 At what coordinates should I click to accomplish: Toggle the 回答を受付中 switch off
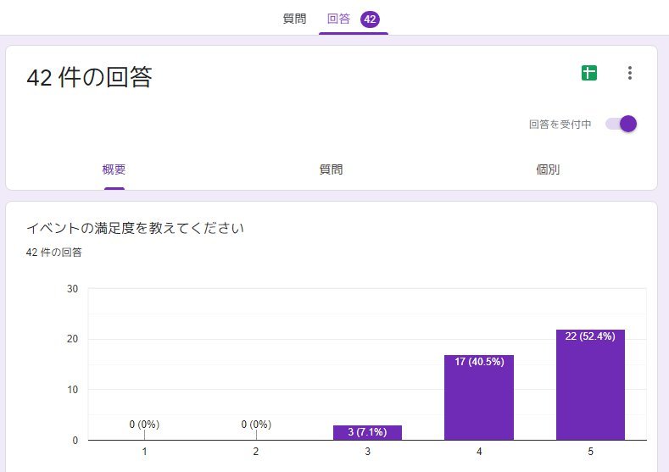622,124
